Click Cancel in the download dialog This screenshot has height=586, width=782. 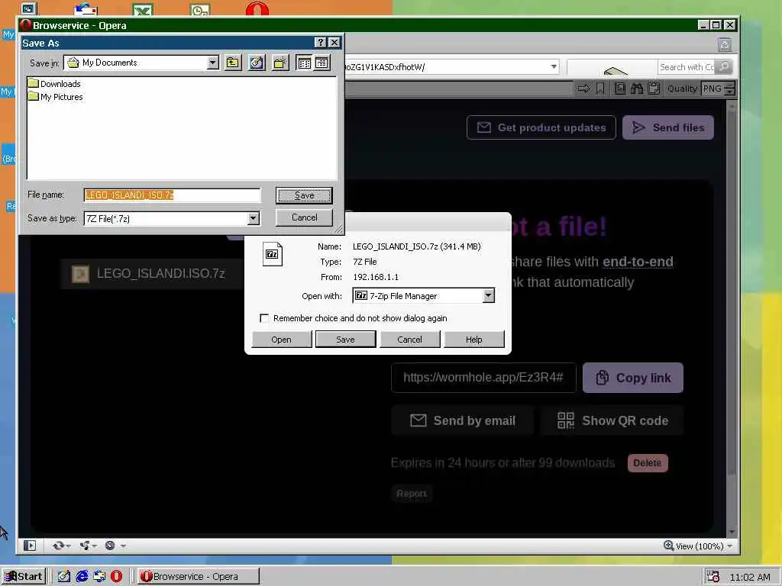409,340
